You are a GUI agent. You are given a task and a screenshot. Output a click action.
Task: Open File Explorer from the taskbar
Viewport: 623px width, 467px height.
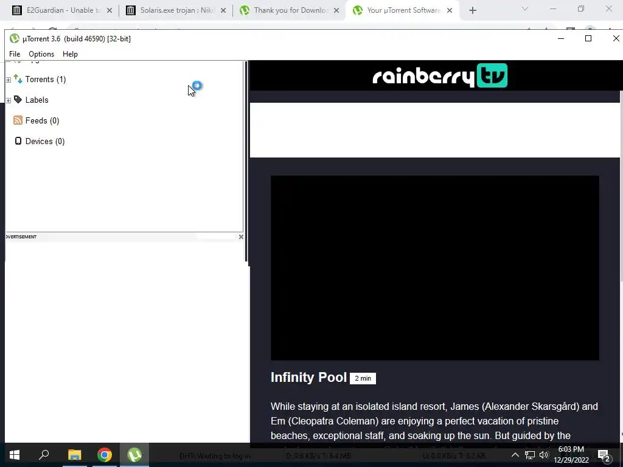click(x=74, y=455)
